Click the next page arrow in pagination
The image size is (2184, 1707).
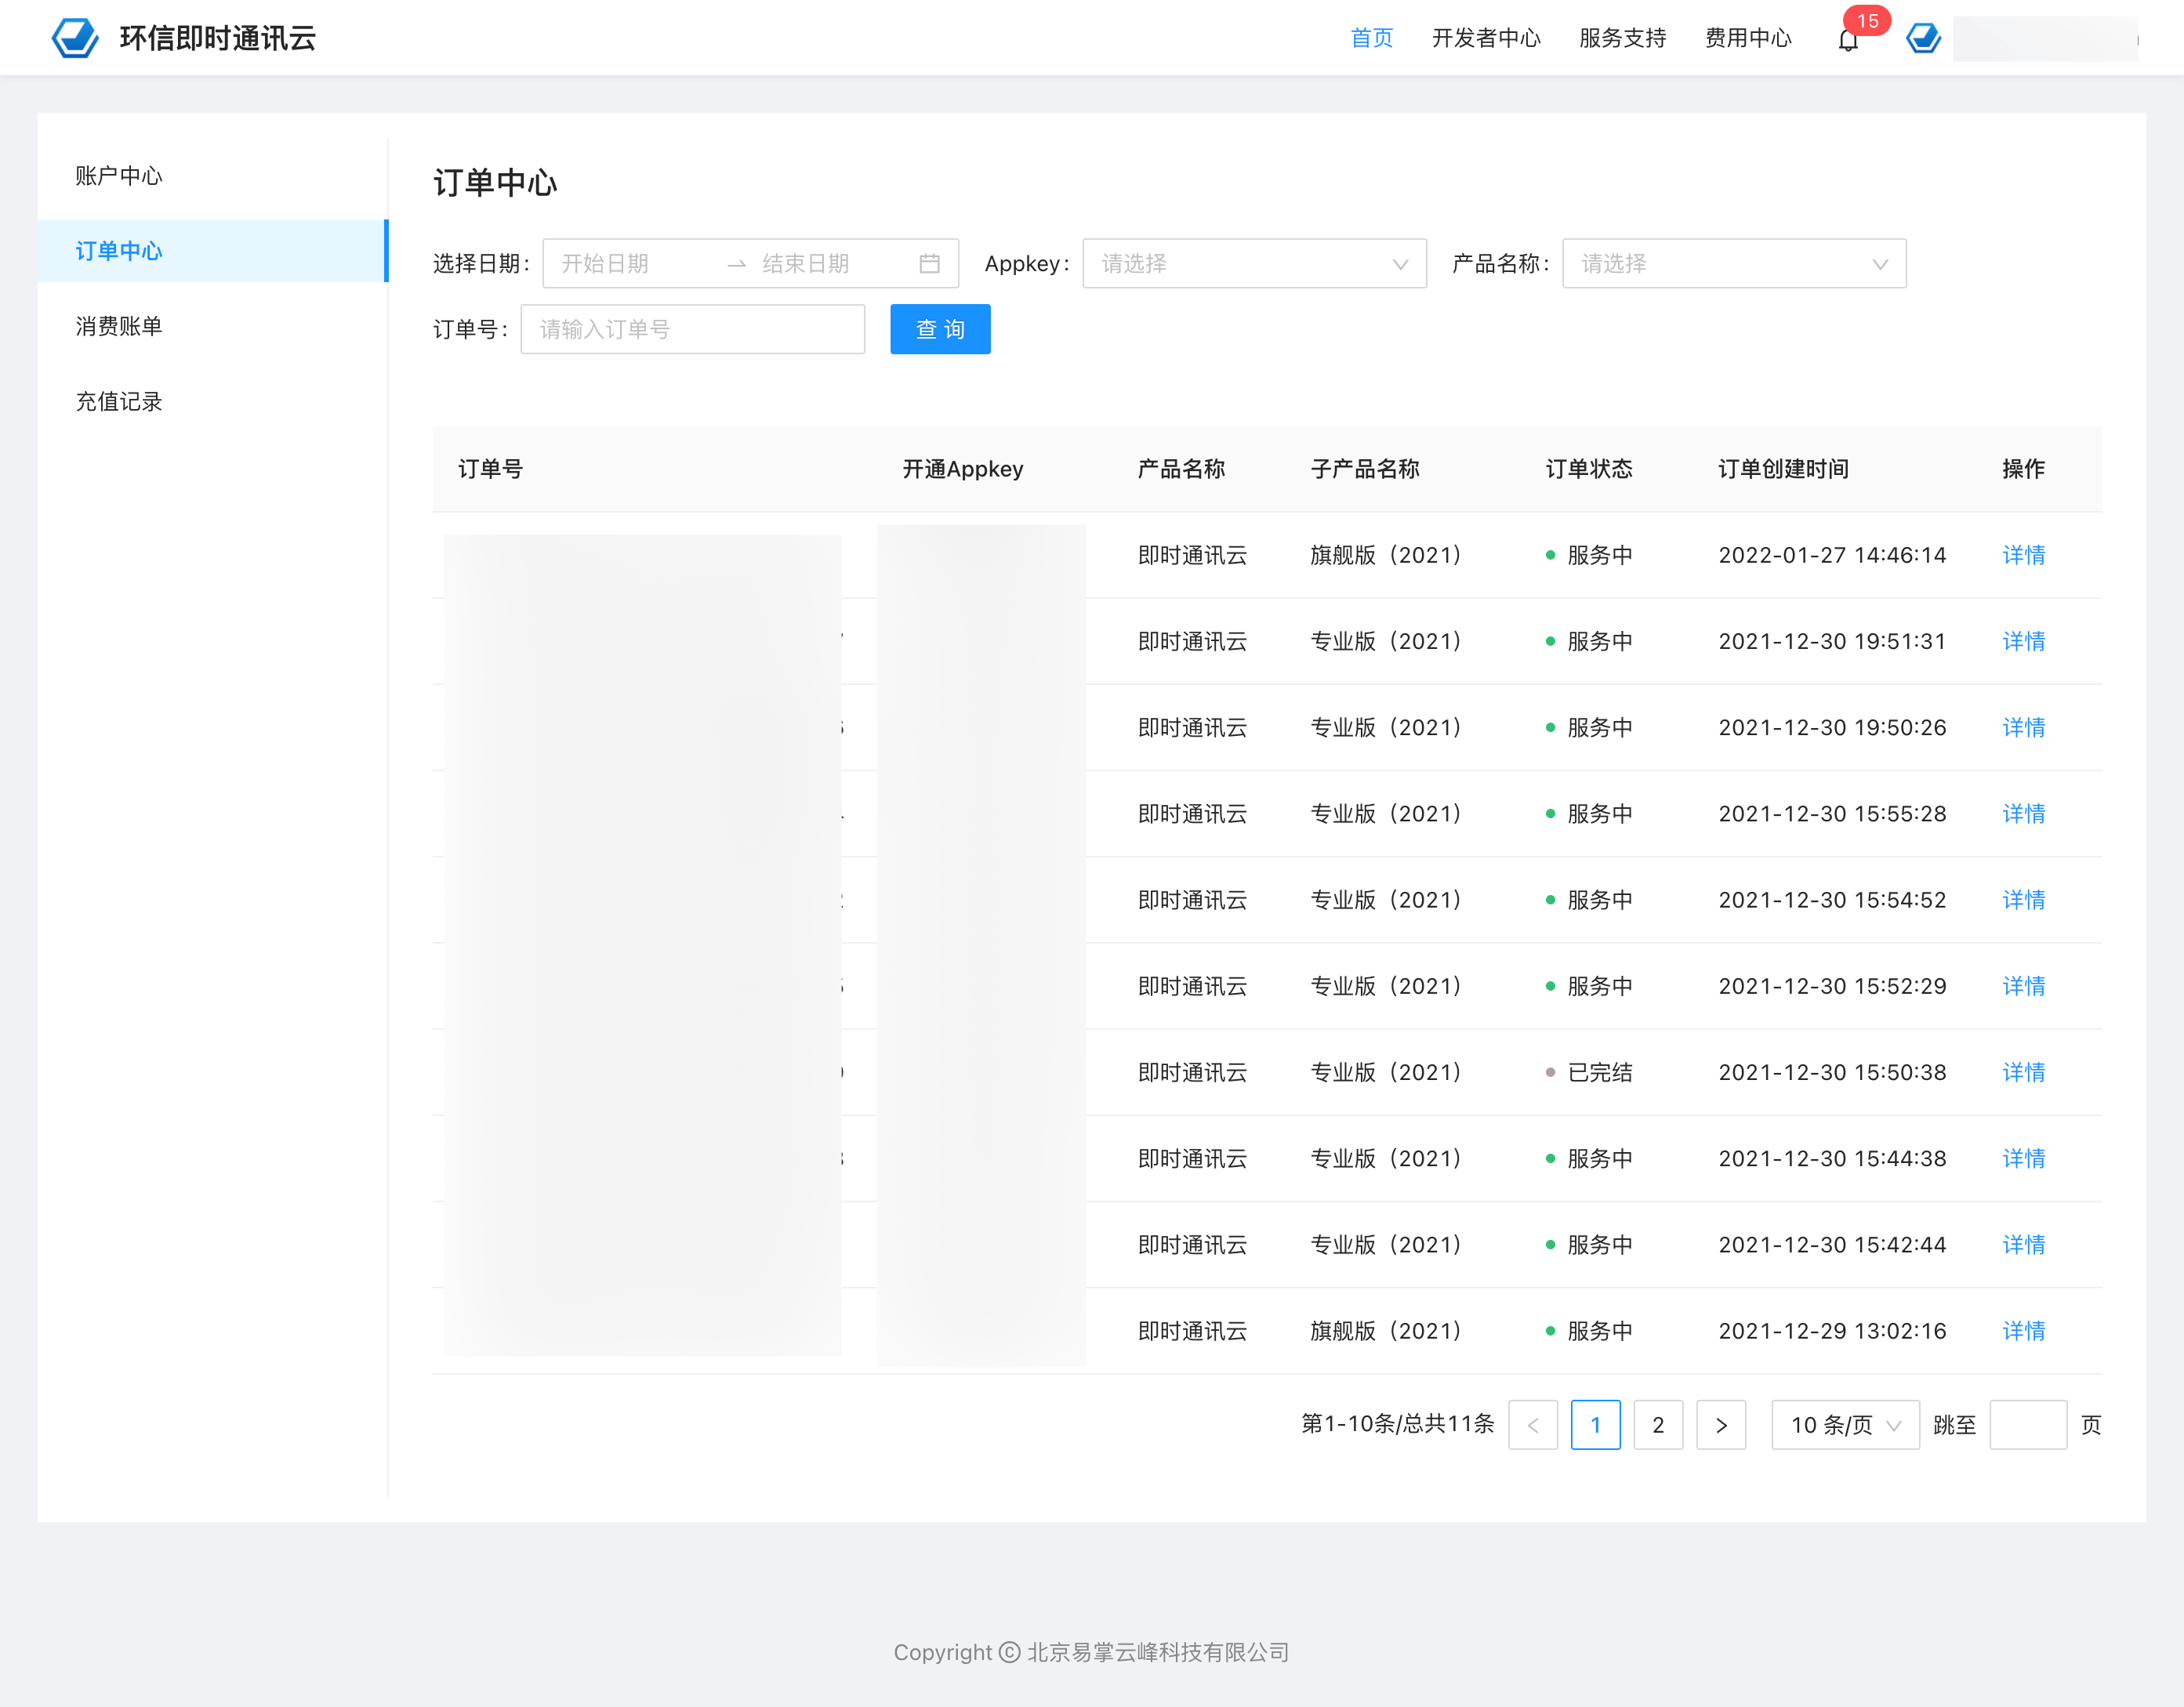(1721, 1425)
